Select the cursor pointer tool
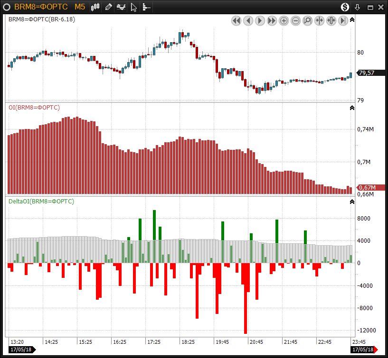The width and height of the screenshot is (388, 358). [134, 7]
